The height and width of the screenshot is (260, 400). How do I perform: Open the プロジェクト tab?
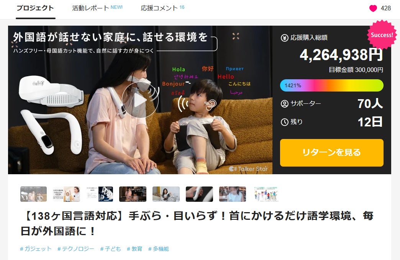[35, 8]
